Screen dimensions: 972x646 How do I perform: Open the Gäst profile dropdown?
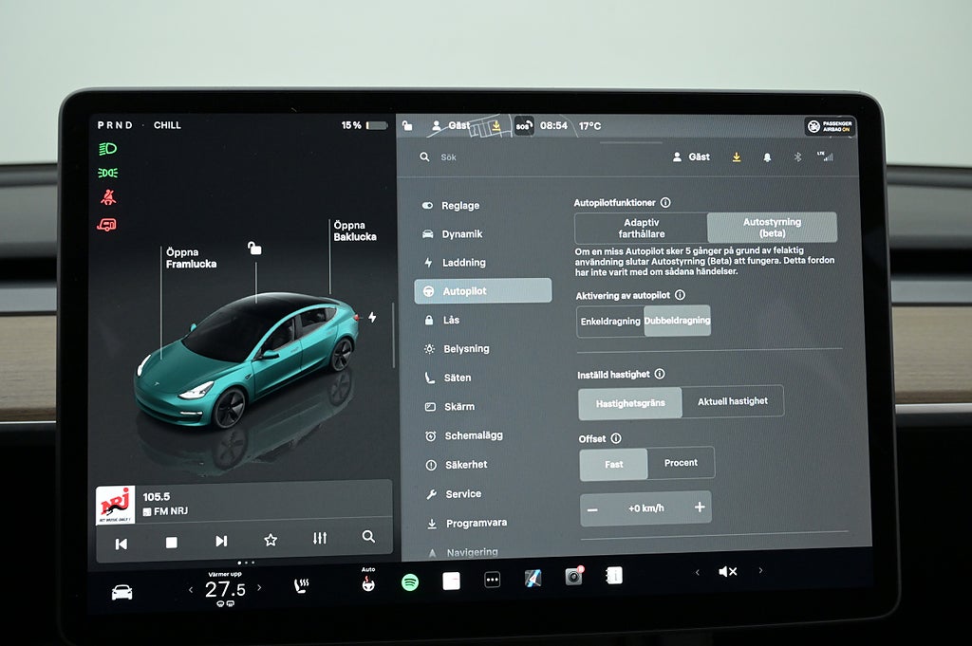(x=692, y=157)
